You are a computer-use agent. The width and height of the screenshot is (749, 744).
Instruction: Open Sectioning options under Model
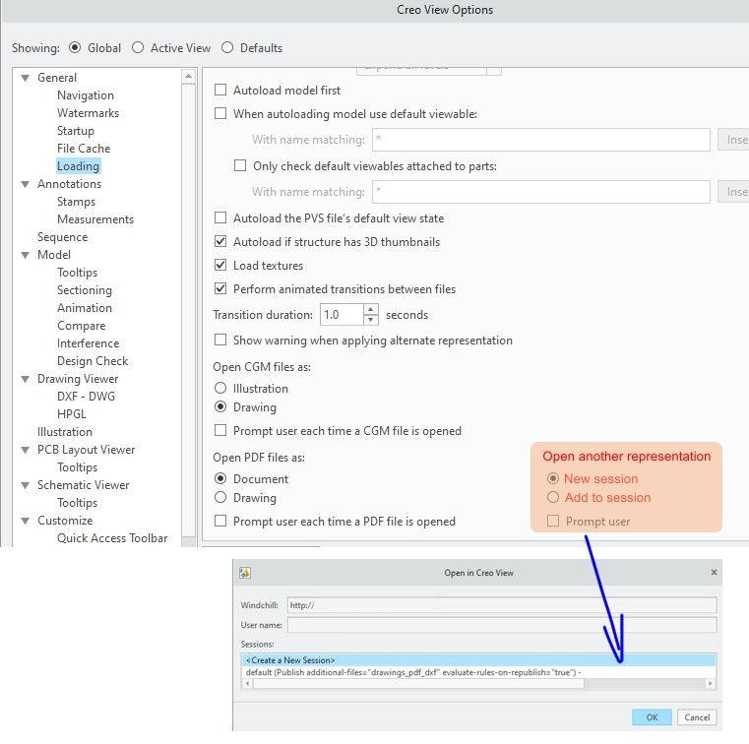point(85,290)
